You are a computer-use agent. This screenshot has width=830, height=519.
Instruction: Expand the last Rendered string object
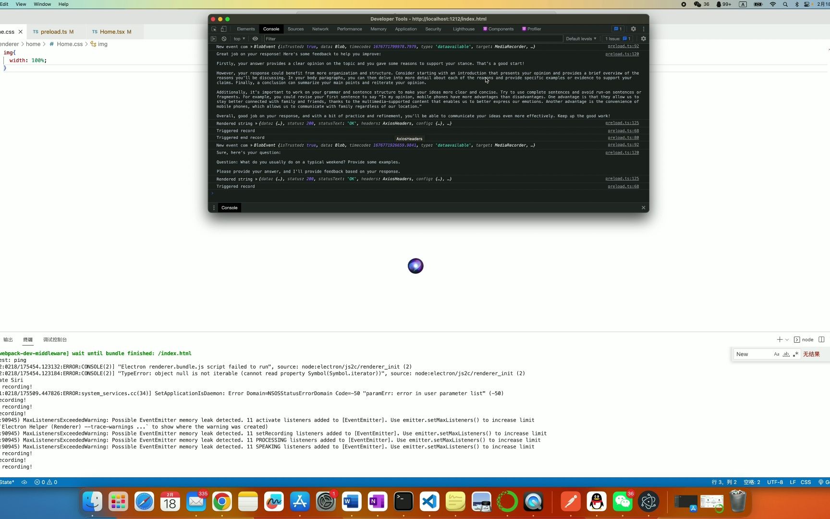[256, 179]
